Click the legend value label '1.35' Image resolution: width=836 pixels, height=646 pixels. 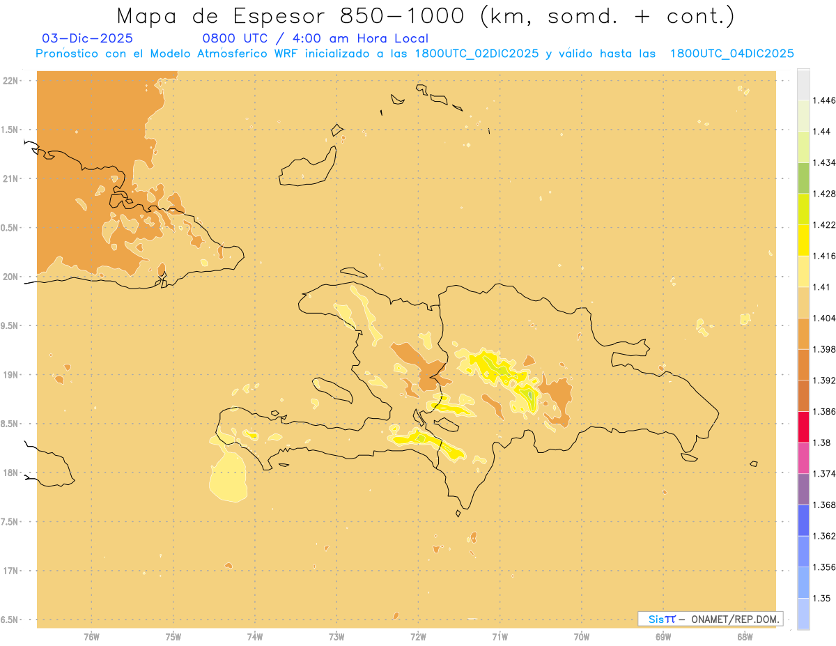pyautogui.click(x=821, y=598)
